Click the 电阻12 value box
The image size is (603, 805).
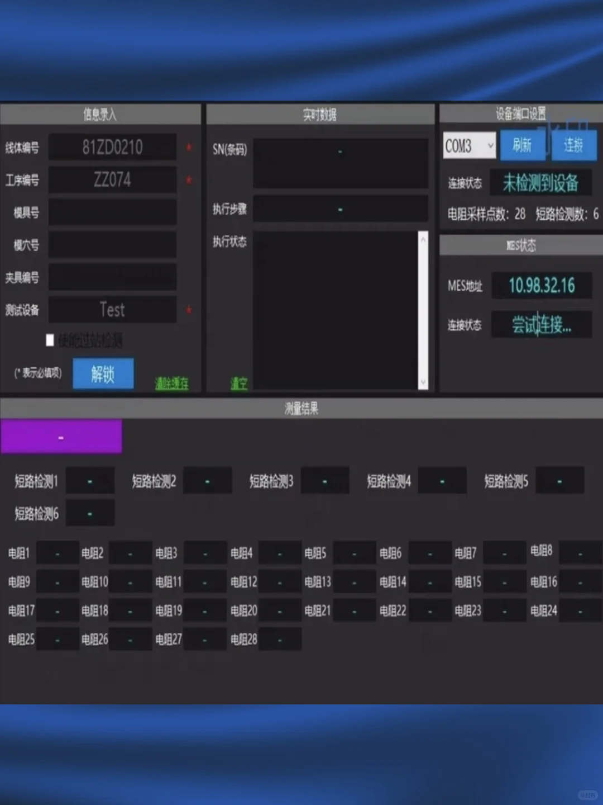pos(280,581)
